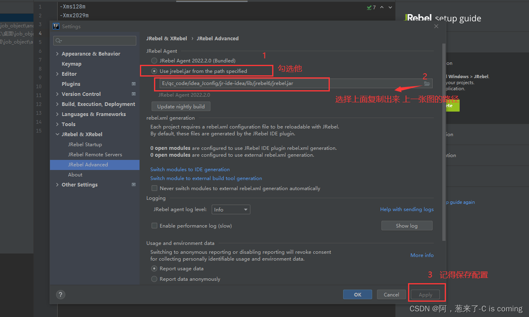
Task: Open Plugins settings page
Action: coord(71,84)
